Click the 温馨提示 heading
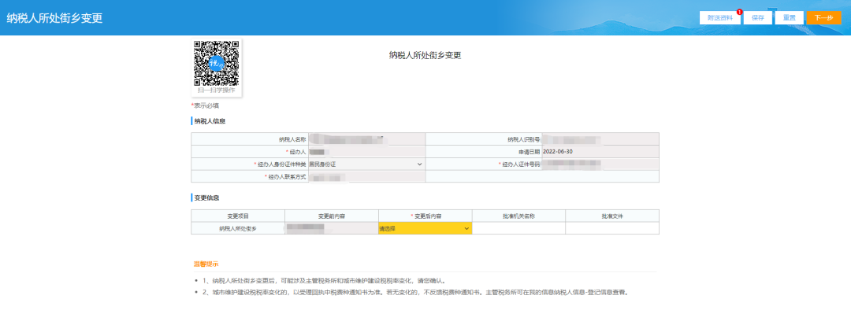This screenshot has width=851, height=325. click(x=206, y=264)
